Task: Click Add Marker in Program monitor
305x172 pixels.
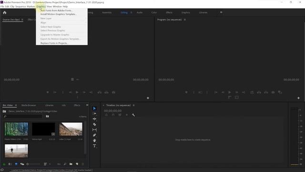Action: (x=186, y=92)
